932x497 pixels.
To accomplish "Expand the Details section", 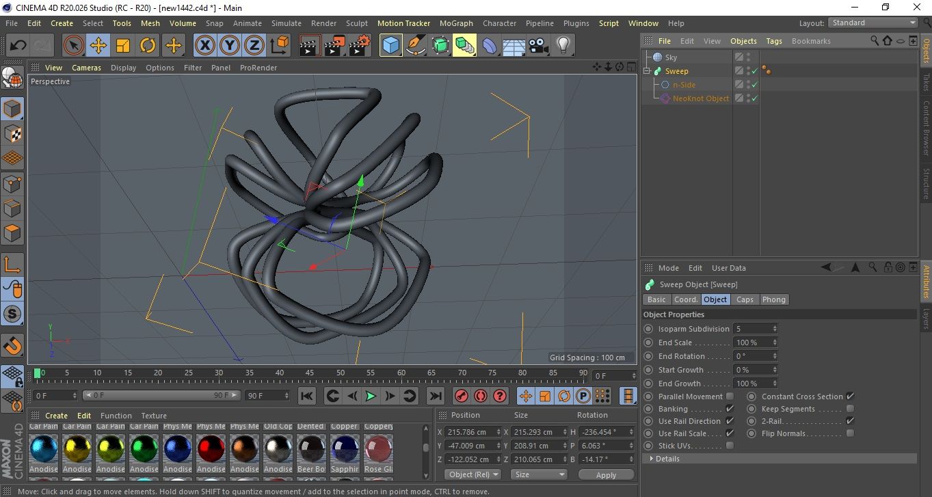I will (667, 459).
